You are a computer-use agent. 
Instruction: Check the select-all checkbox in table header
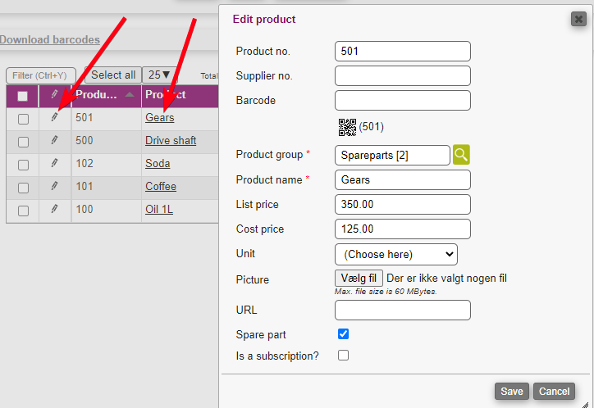[23, 96]
